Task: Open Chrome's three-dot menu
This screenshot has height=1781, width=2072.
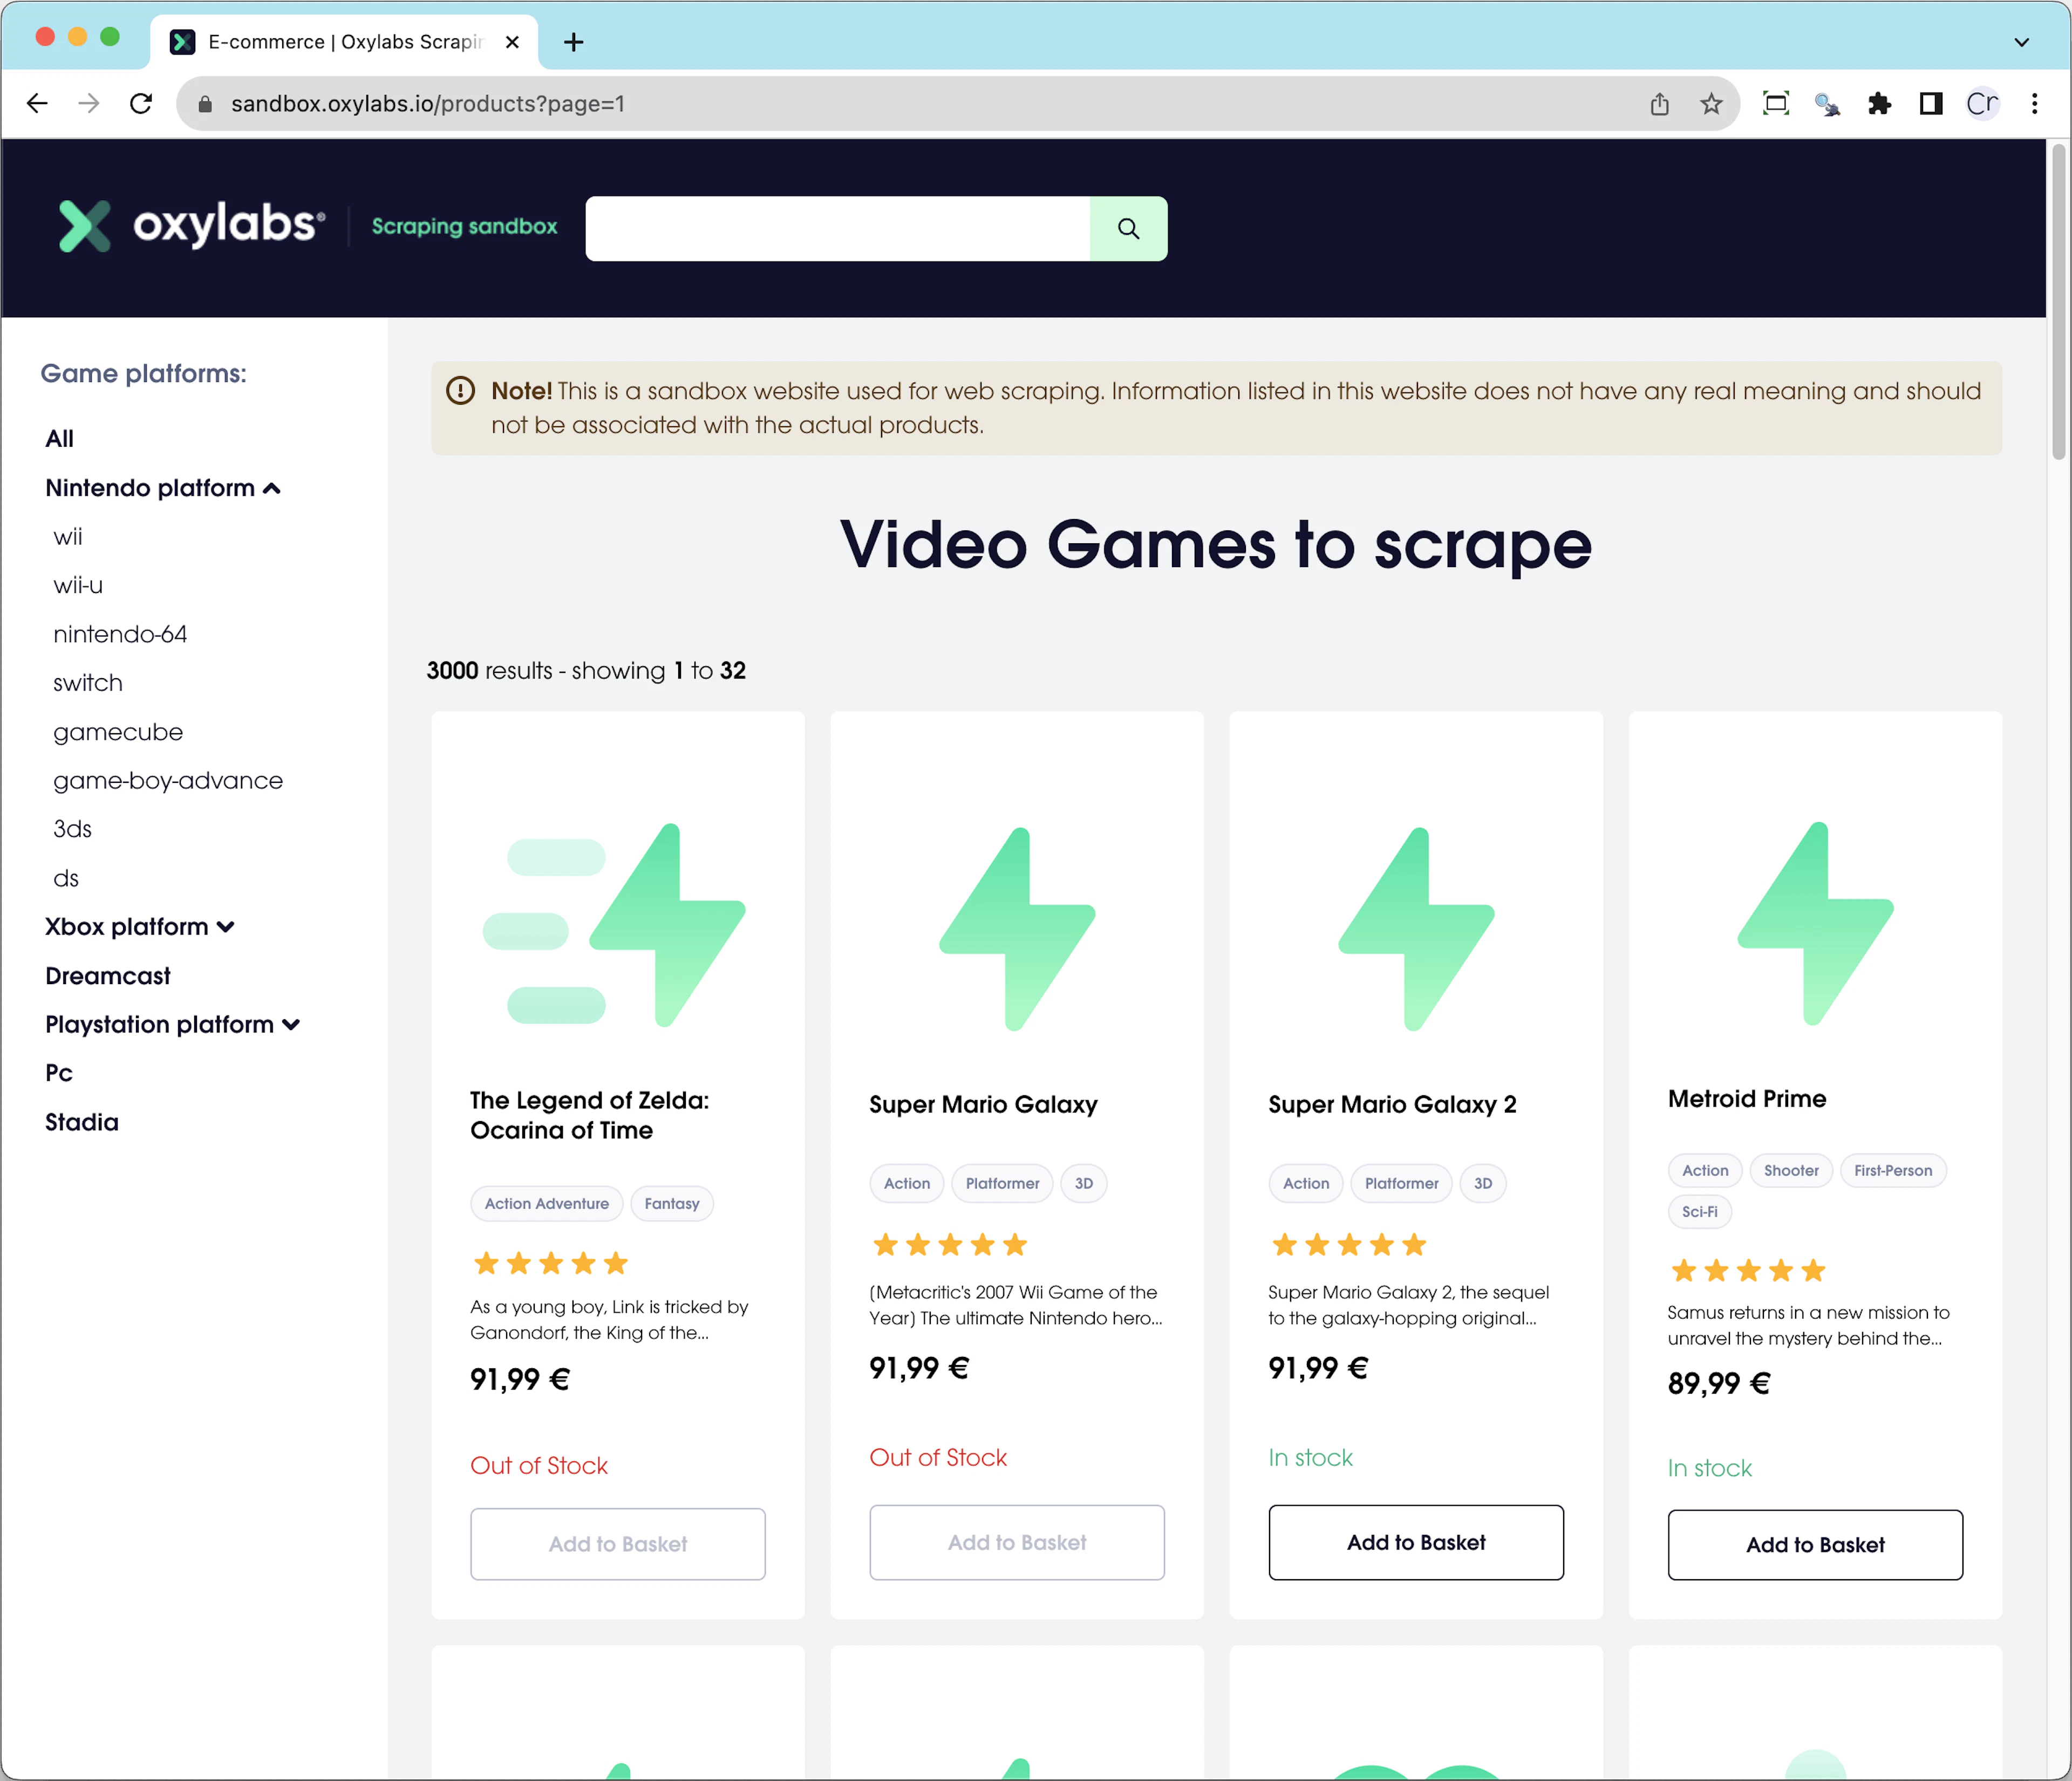Action: click(2035, 104)
